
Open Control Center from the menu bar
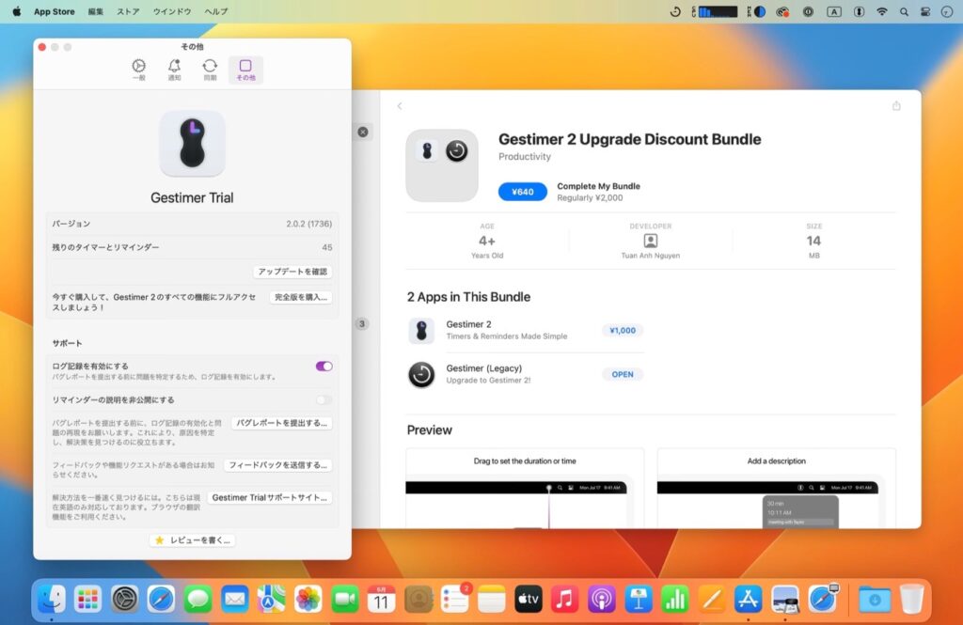point(925,11)
